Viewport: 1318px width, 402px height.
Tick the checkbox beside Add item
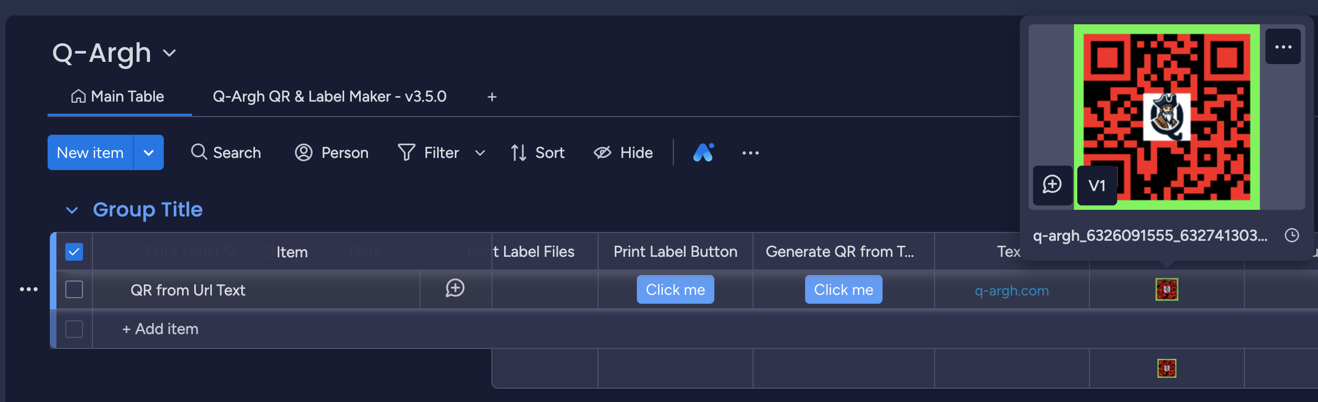click(74, 329)
